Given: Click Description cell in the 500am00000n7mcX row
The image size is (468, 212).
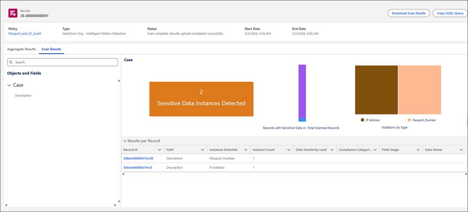Looking at the screenshot, I should click(x=174, y=167).
